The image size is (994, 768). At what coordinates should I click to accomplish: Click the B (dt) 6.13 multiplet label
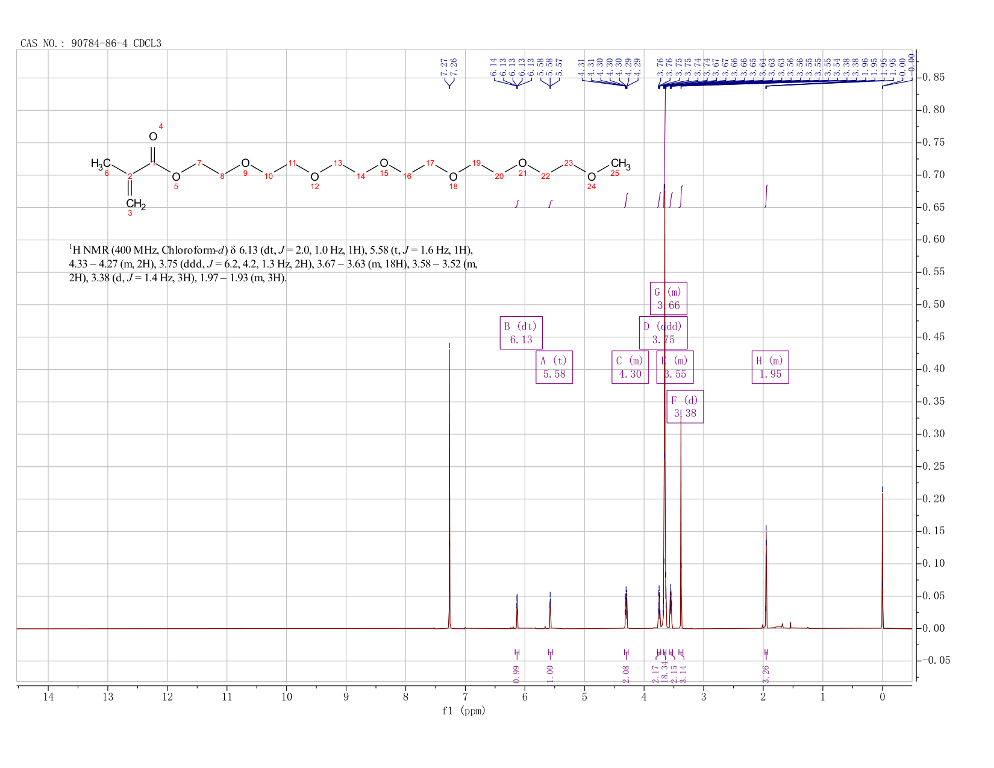tap(521, 333)
